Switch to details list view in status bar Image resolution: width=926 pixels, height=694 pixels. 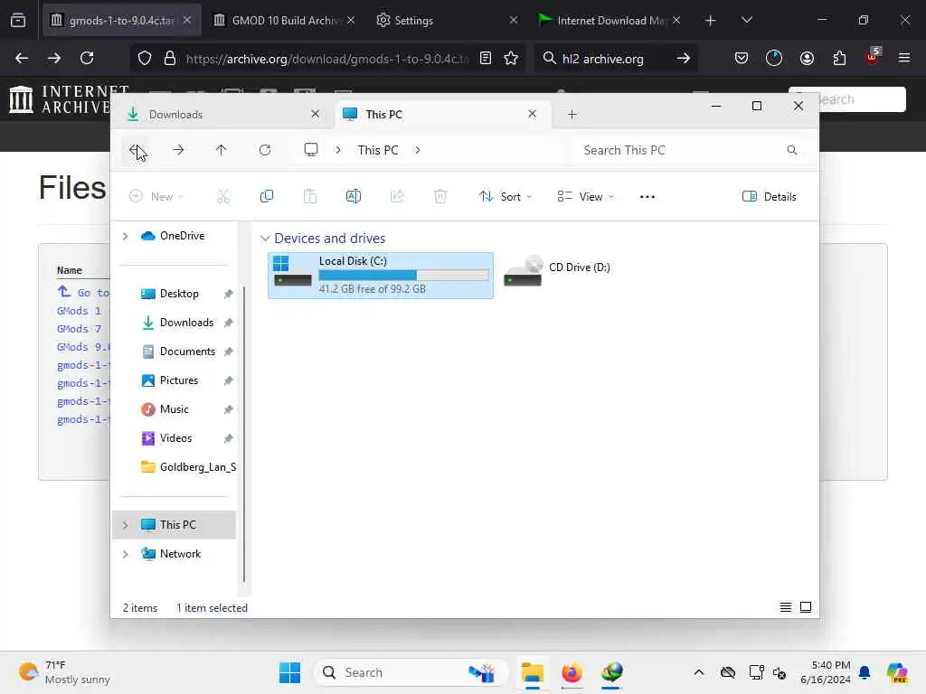click(786, 607)
